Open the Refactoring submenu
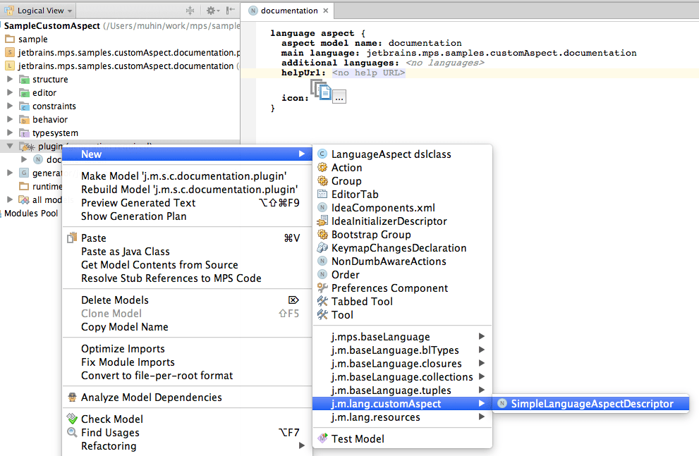Image resolution: width=699 pixels, height=456 pixels. click(187, 445)
